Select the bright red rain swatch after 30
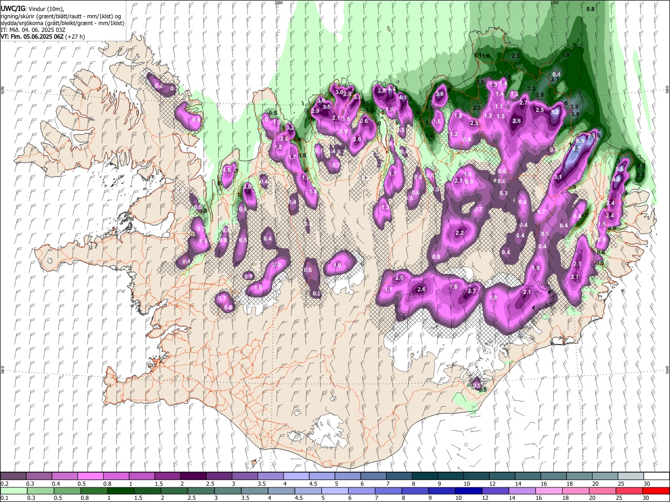 click(x=656, y=491)
